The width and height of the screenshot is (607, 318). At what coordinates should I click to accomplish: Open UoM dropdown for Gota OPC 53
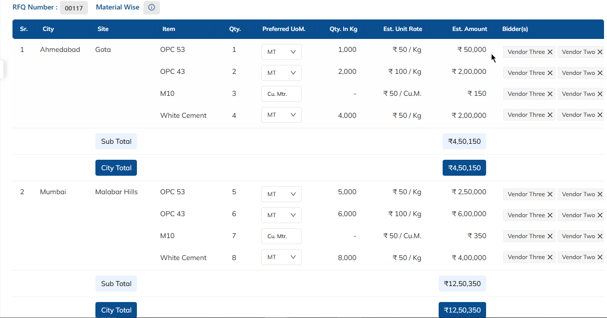pos(281,52)
